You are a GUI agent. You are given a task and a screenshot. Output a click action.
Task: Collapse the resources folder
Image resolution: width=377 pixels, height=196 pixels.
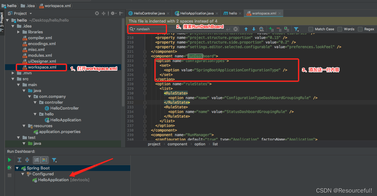pos(24,126)
